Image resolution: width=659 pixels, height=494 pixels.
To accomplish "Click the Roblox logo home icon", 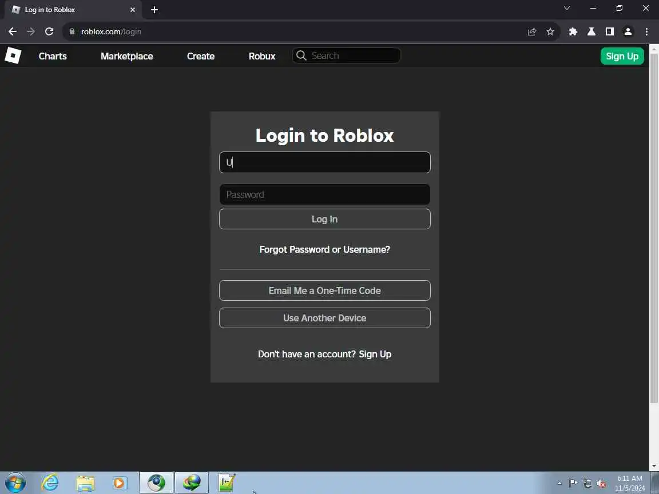I will click(x=13, y=55).
